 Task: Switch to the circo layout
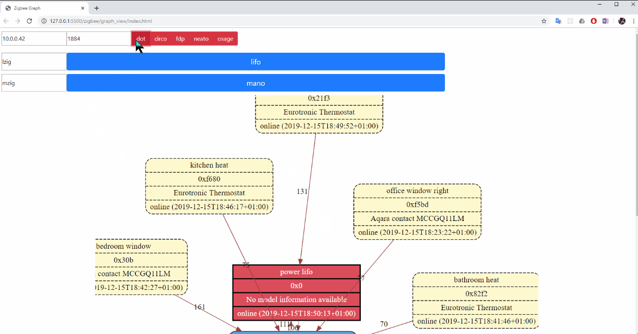coord(161,39)
